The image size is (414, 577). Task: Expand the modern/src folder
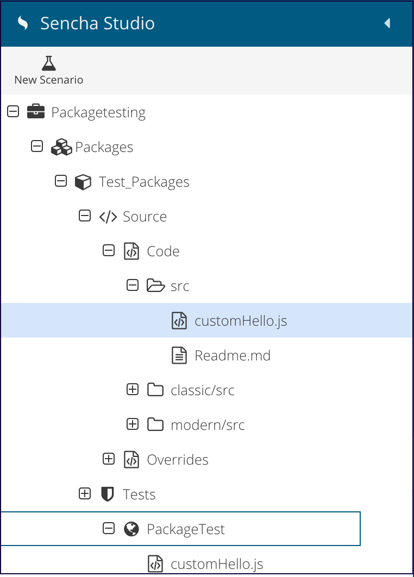[x=133, y=424]
